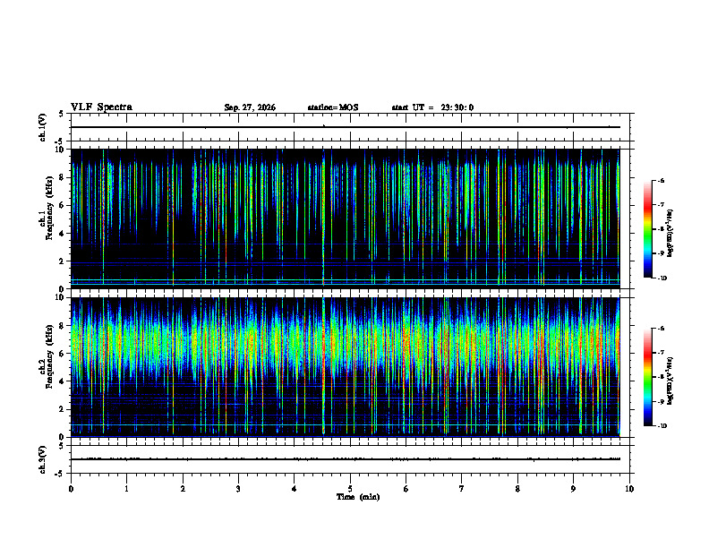This screenshot has width=709, height=548.
Task: Click the ch.3(V) waveform axis label
Action: [42, 459]
